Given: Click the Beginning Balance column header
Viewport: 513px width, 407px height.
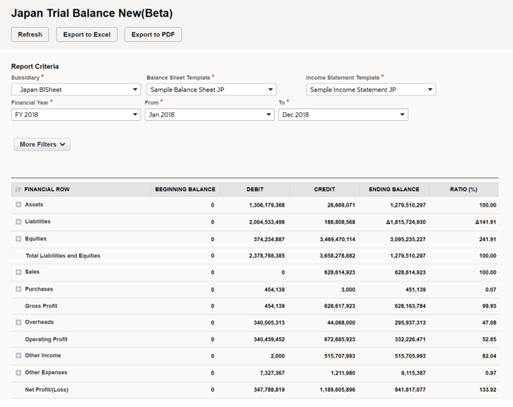Looking at the screenshot, I should (185, 190).
